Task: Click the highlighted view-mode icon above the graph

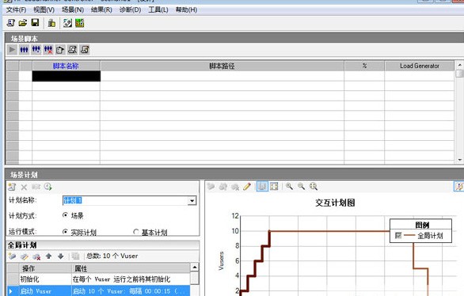Action: (262, 186)
